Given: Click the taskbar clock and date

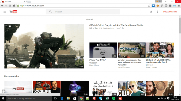Looking at the screenshot, I should (175, 98).
